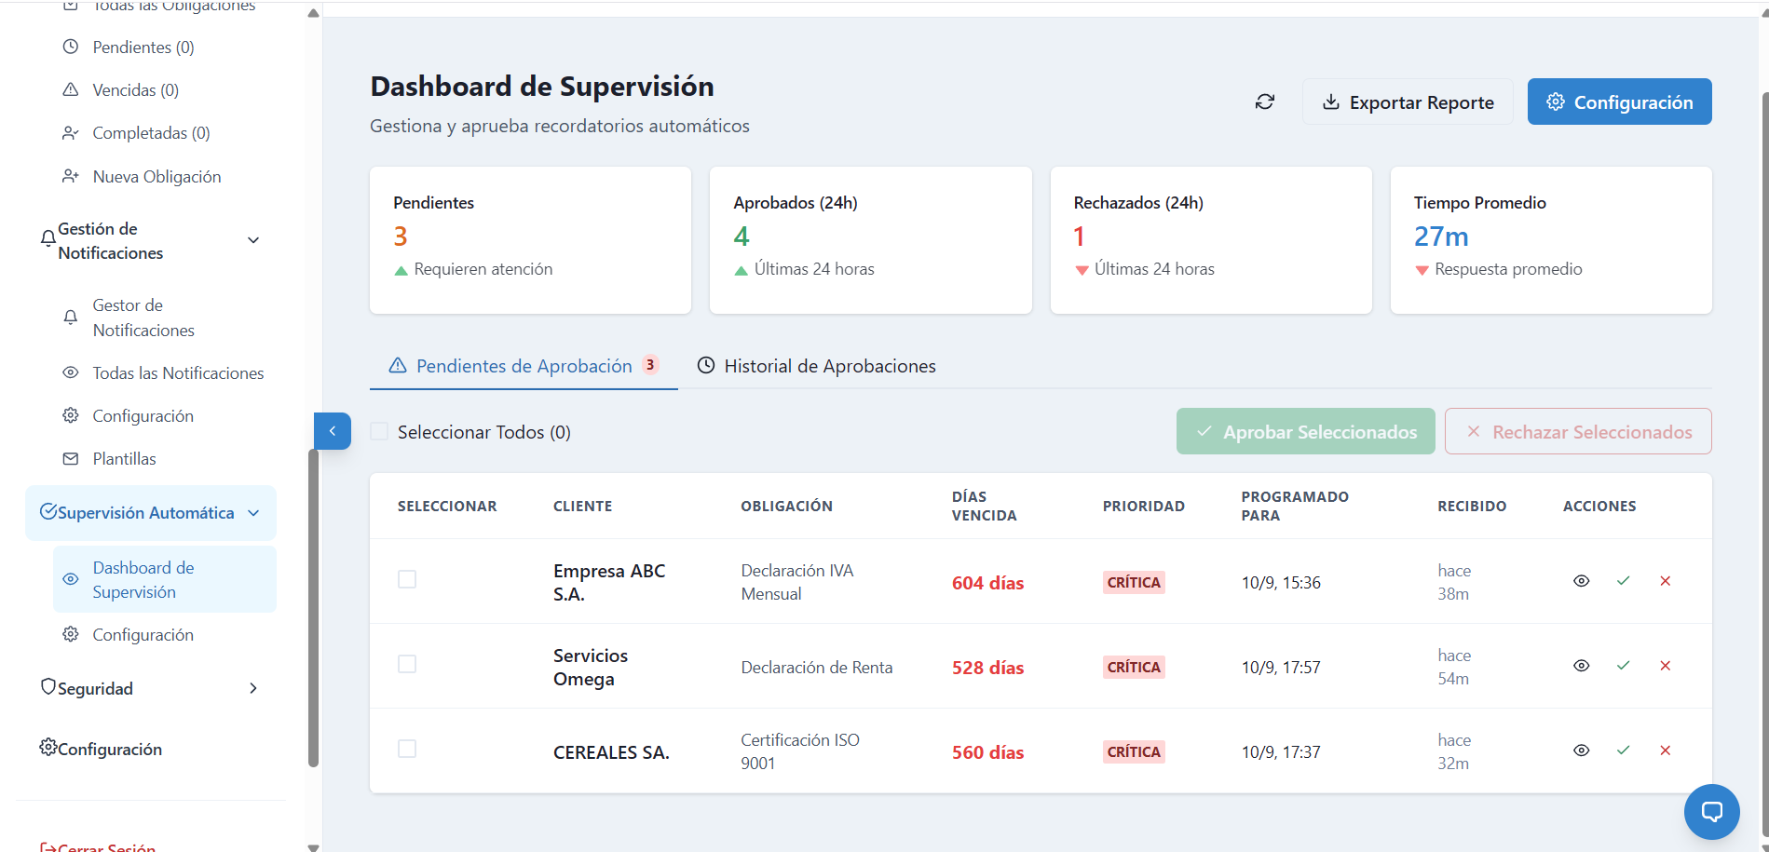
Task: Open Plantillas in the sidebar
Action: [124, 459]
